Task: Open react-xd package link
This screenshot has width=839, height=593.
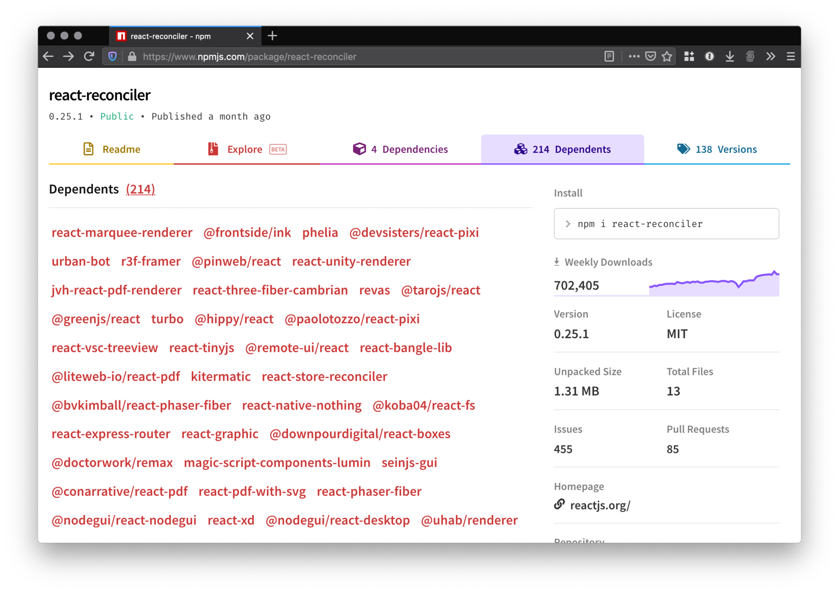Action: 231,520
